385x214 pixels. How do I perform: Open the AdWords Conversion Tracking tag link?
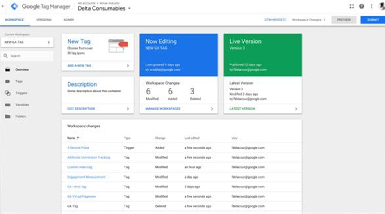coord(89,157)
